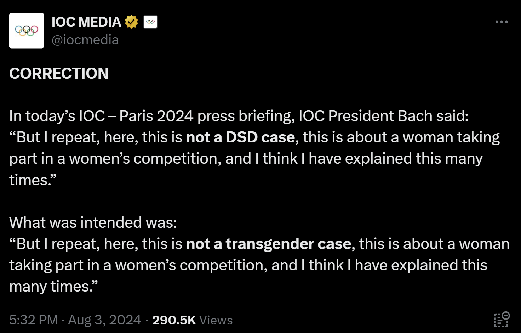Click "many times.”" on the last line

point(53,287)
